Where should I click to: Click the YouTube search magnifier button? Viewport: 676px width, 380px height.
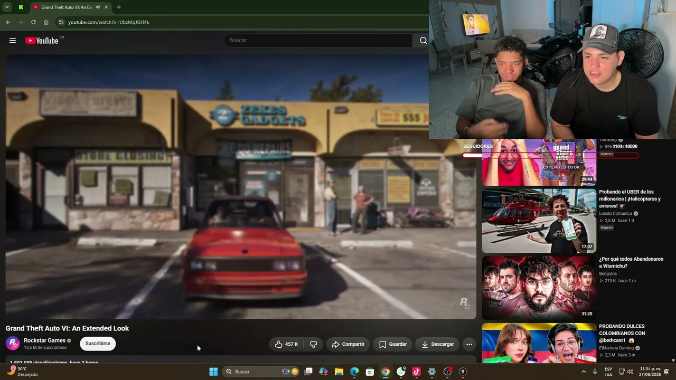(423, 41)
